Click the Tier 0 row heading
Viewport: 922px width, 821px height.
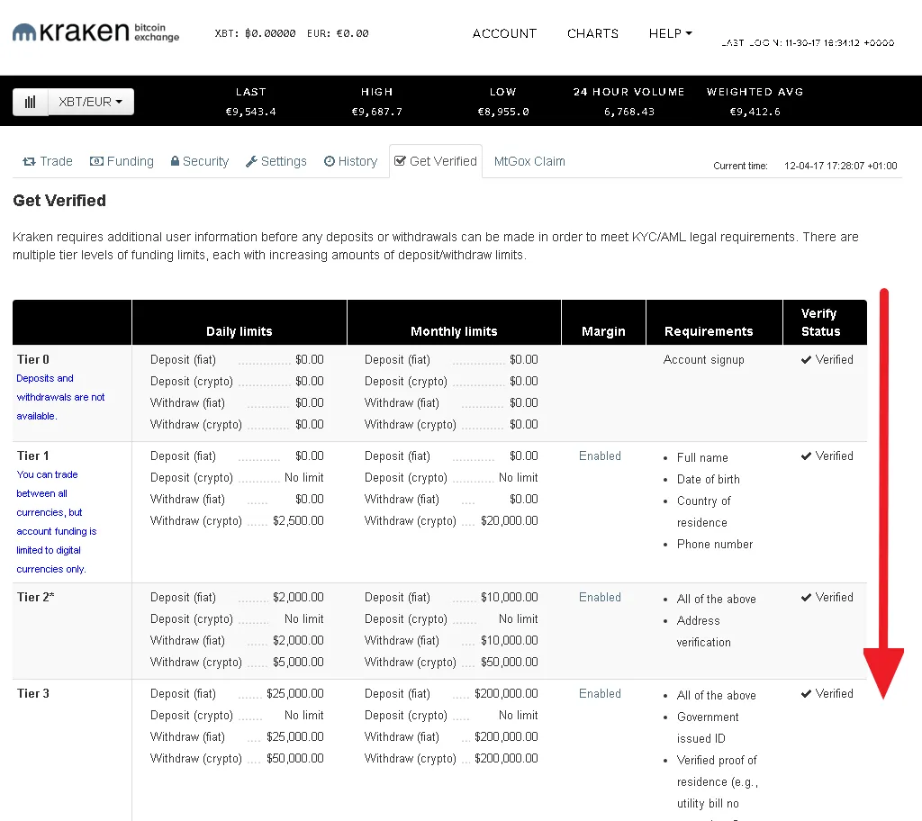(33, 359)
